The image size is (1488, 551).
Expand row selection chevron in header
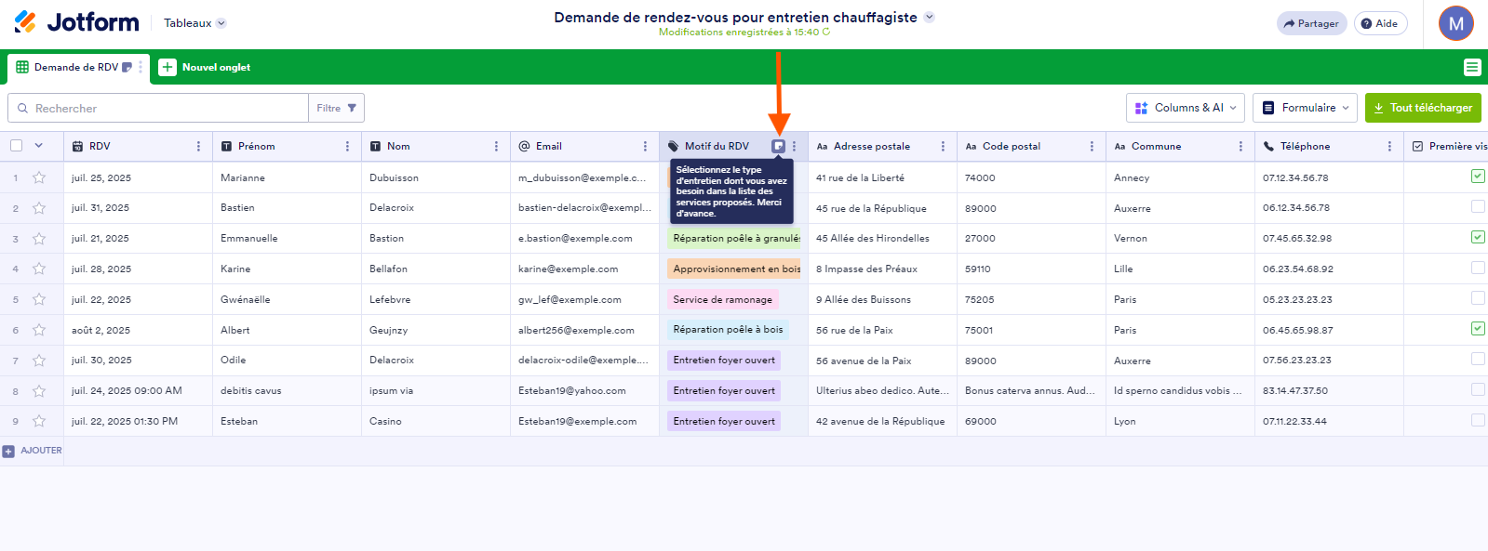click(39, 146)
